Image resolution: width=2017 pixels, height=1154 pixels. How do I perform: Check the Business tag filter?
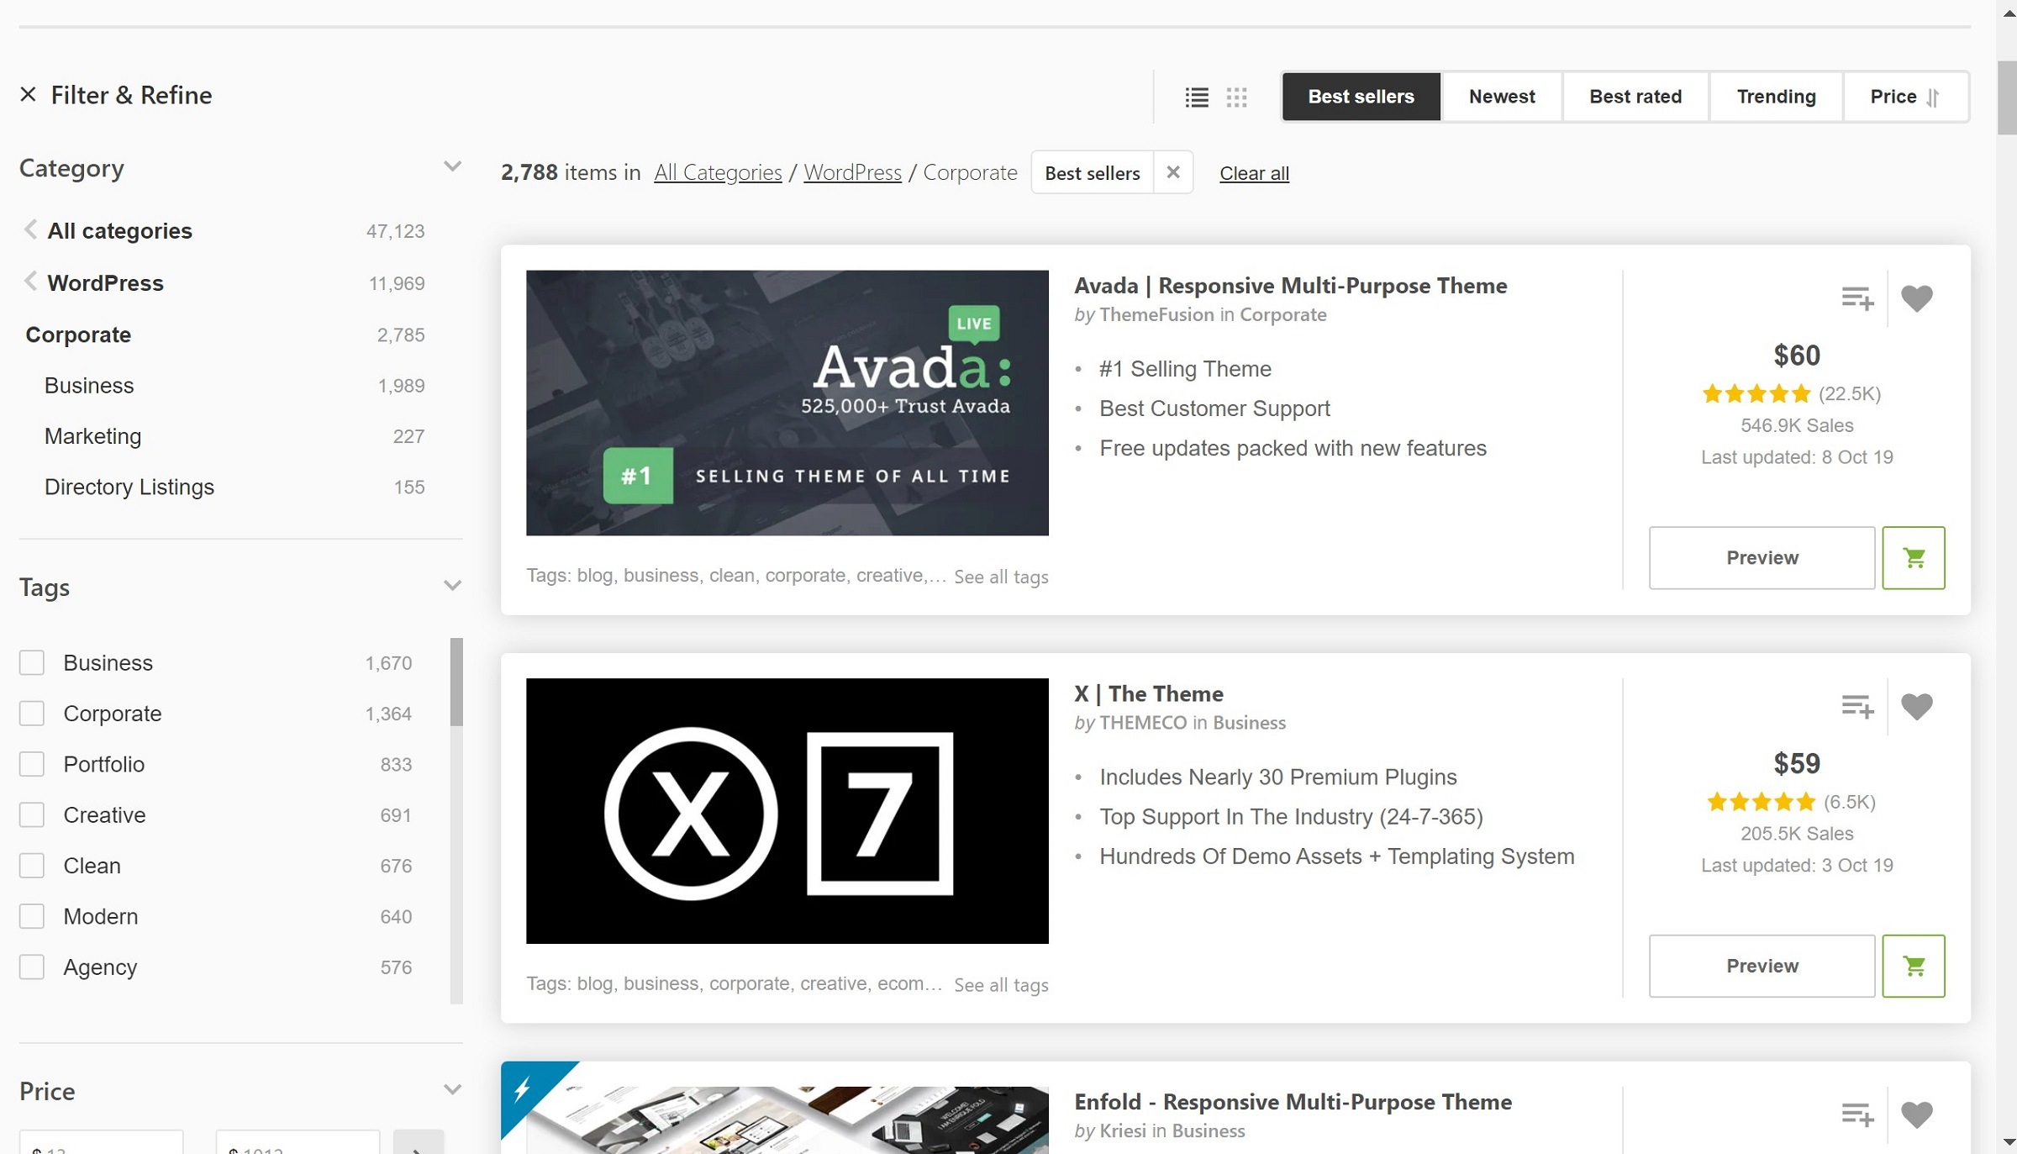[32, 662]
